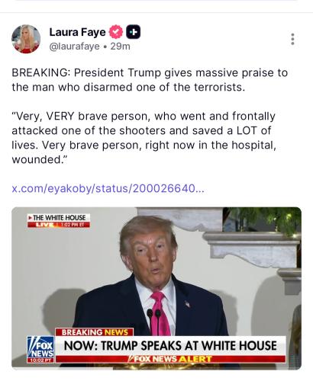313x381 pixels.
Task: Click the TRUMP SPEAKS AT WHITE HOUSE headline
Action: point(170,346)
